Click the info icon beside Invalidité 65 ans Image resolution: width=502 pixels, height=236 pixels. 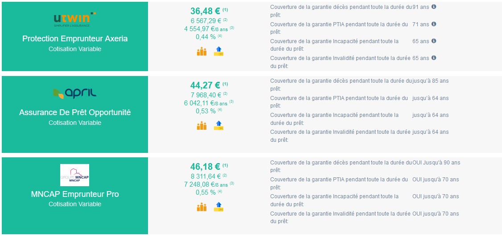click(x=434, y=57)
